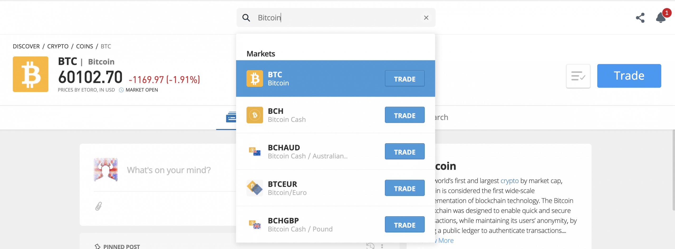Click the paperclip attachment icon
This screenshot has height=249, width=675.
coord(99,206)
